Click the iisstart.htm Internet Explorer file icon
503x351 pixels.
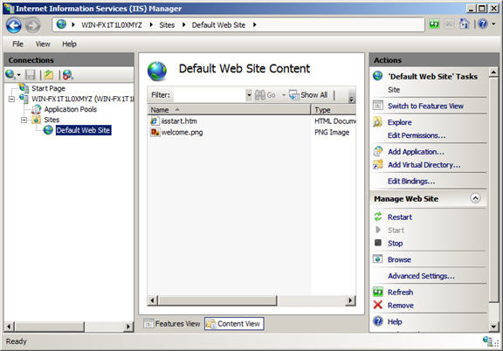pos(155,121)
